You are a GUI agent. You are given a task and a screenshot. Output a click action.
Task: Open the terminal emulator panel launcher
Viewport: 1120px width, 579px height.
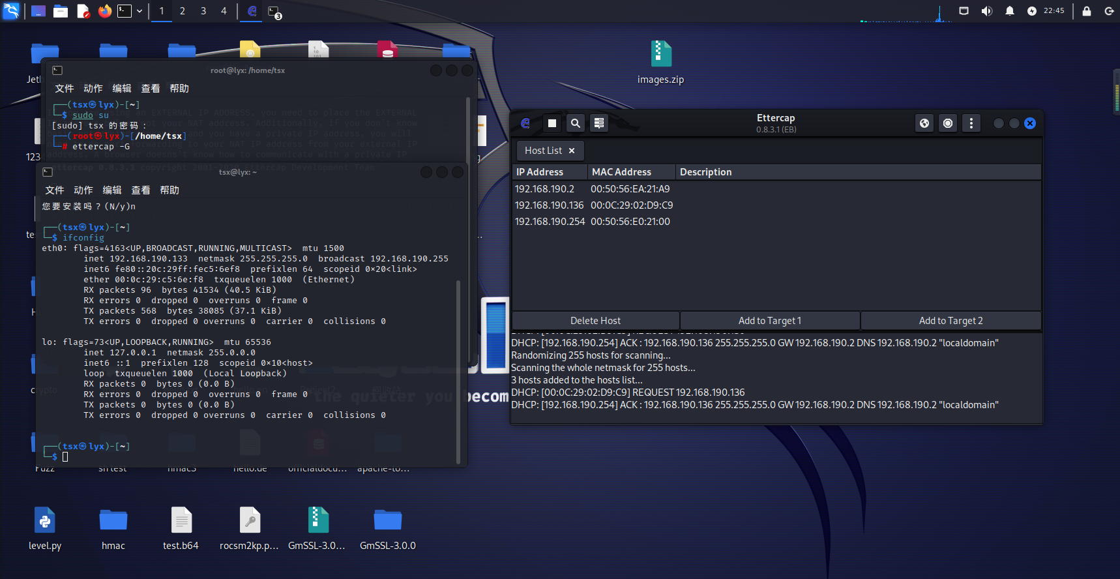click(125, 11)
